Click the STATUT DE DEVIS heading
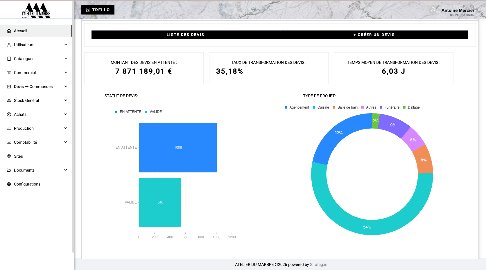486x270 pixels. pos(121,96)
